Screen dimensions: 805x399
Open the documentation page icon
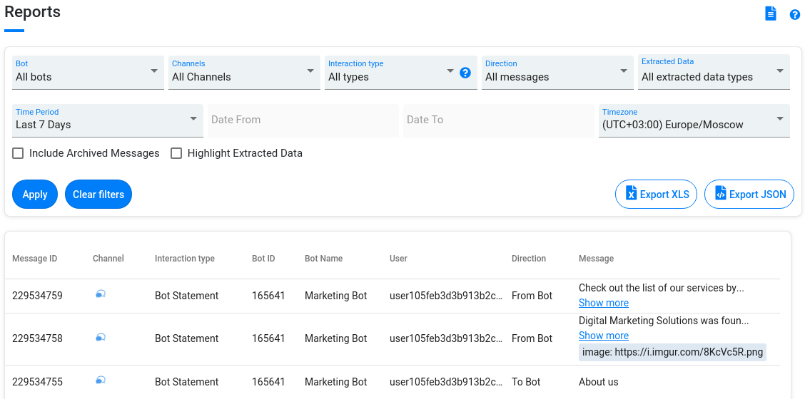(771, 14)
